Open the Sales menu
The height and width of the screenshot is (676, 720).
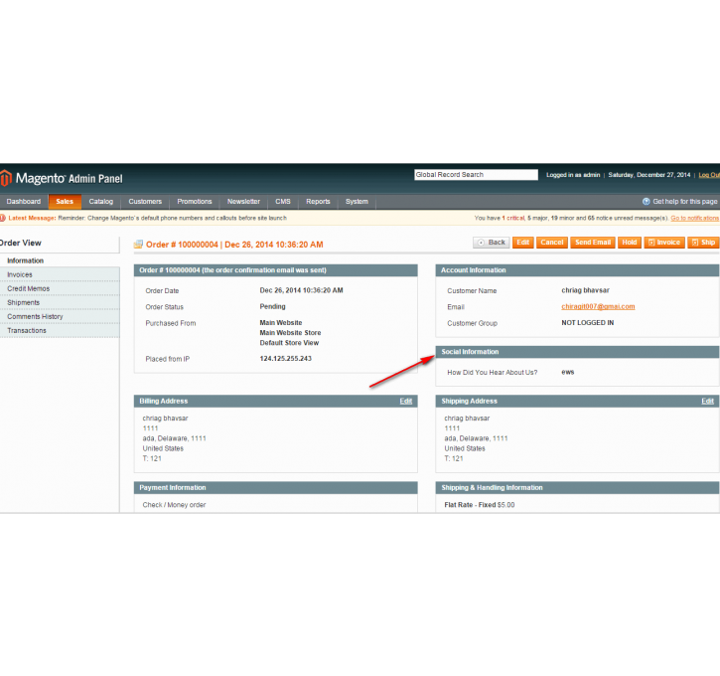pyautogui.click(x=65, y=201)
